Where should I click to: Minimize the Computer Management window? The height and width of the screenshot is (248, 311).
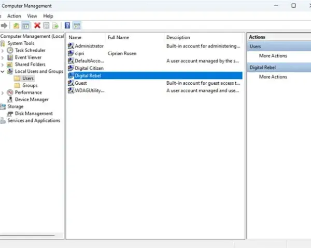(x=276, y=6)
